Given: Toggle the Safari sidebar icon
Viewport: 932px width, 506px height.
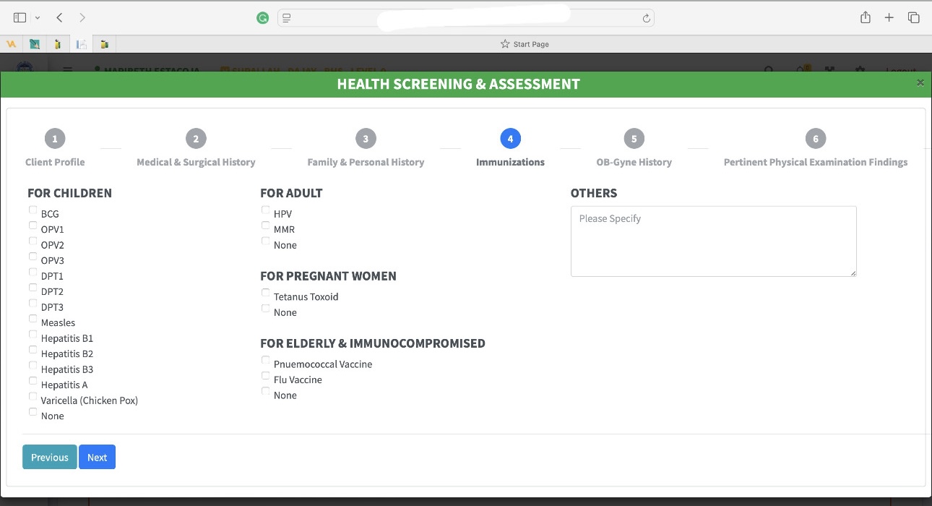Looking at the screenshot, I should pos(20,17).
